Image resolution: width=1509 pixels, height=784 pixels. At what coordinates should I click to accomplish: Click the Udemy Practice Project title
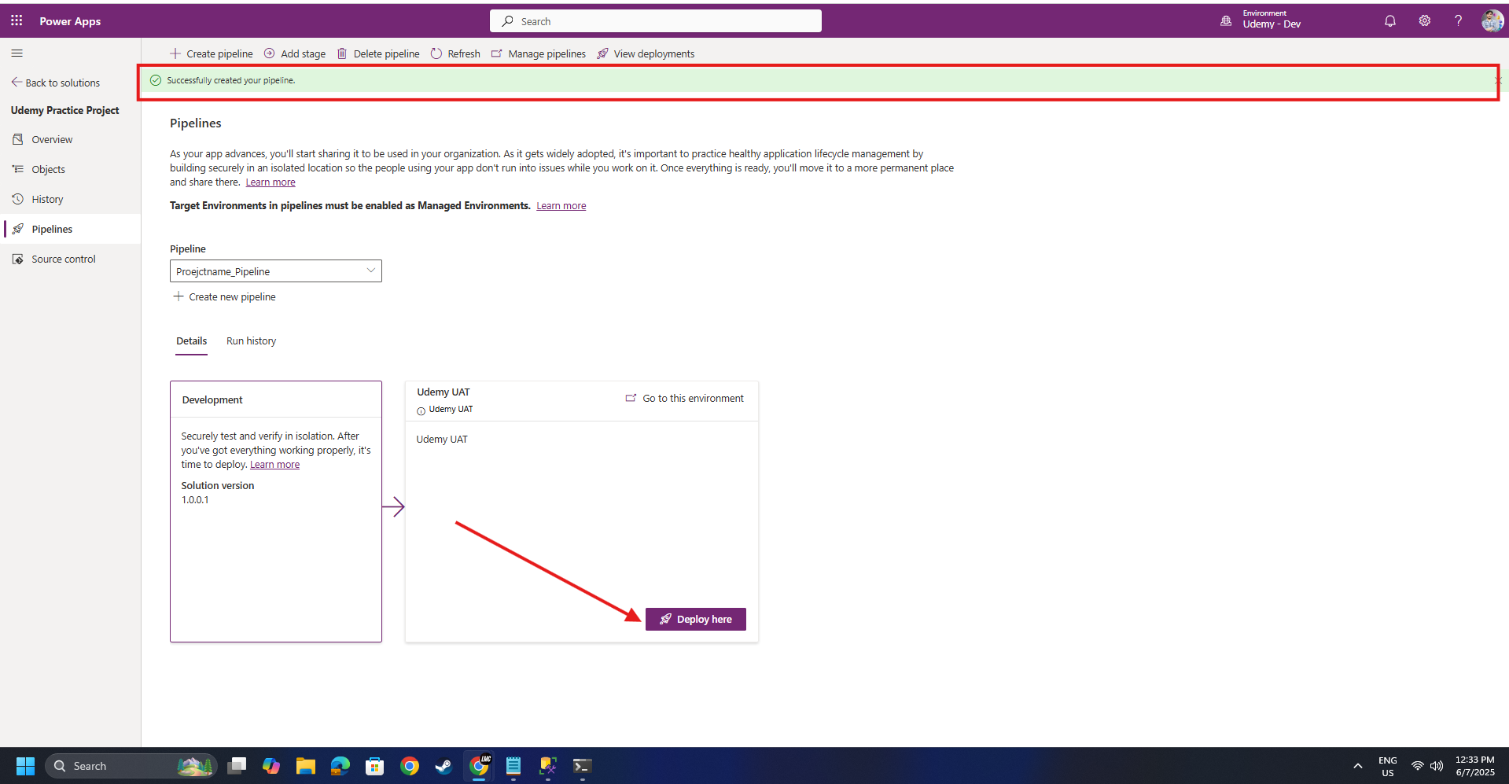click(x=65, y=111)
